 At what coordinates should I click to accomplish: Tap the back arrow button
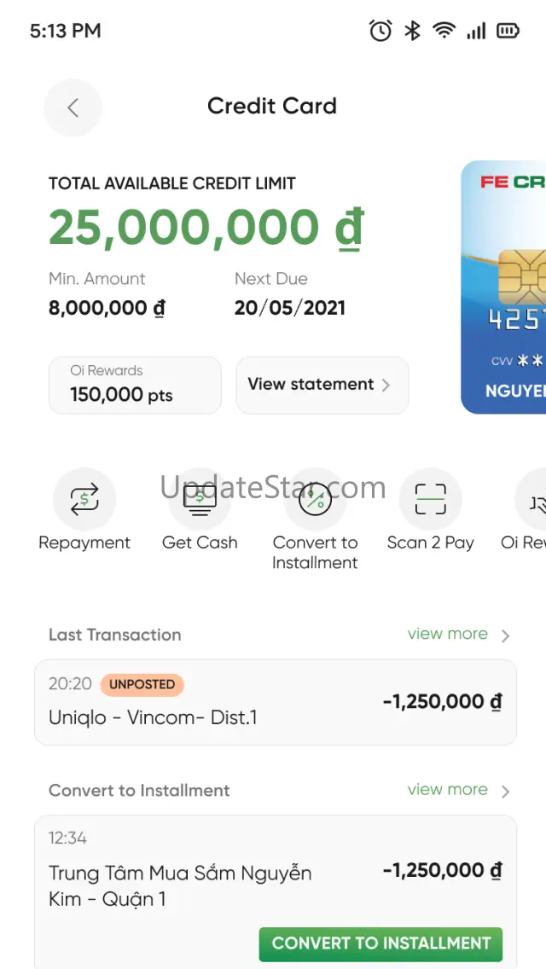tap(73, 107)
